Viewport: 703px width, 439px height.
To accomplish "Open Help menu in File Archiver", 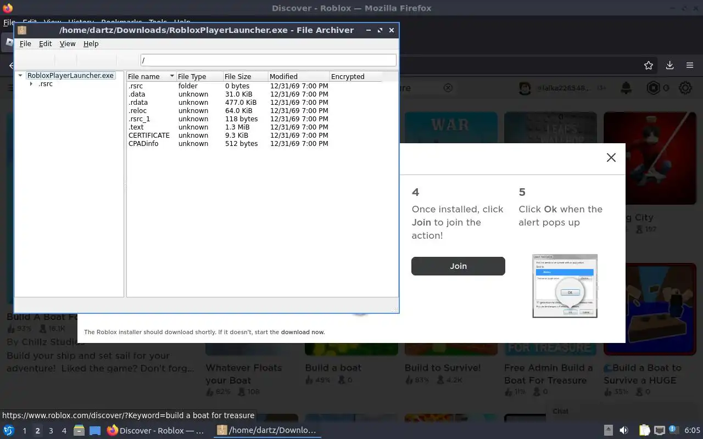I will [x=91, y=44].
